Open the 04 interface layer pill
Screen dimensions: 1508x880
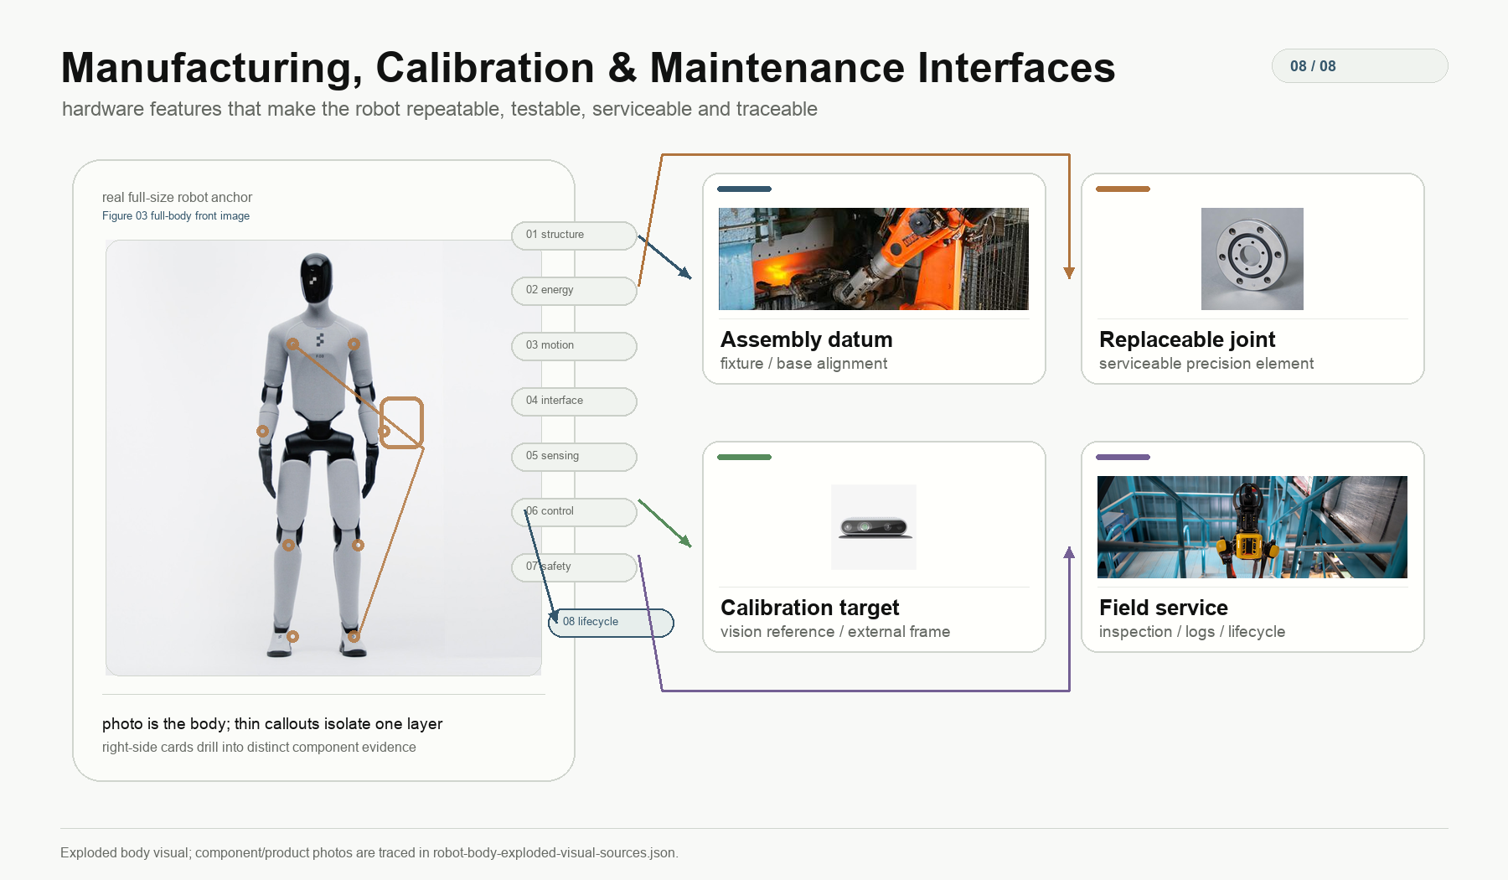coord(574,401)
